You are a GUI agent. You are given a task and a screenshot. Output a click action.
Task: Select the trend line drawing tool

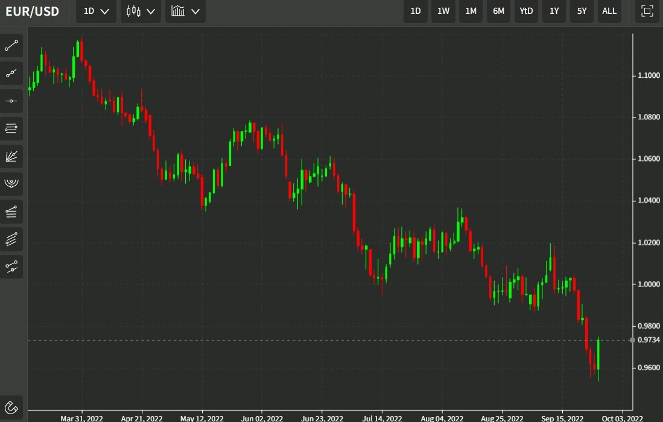11,45
